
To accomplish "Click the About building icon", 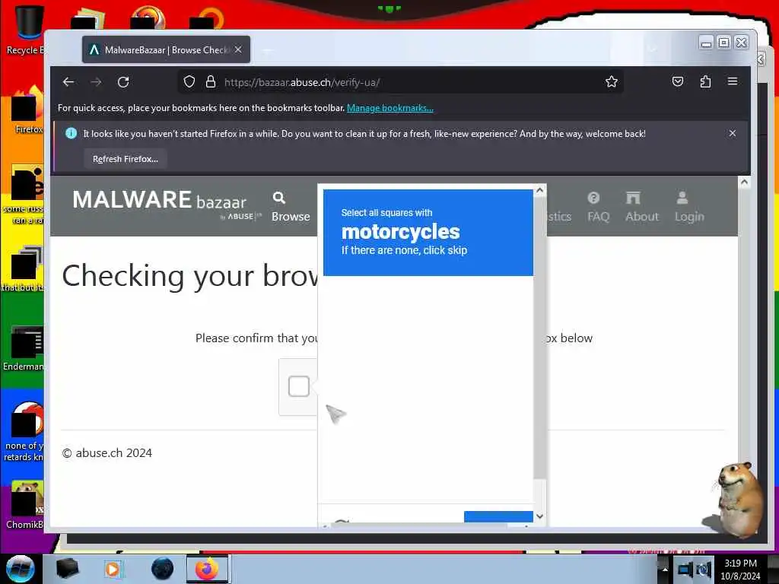I will 633,198.
